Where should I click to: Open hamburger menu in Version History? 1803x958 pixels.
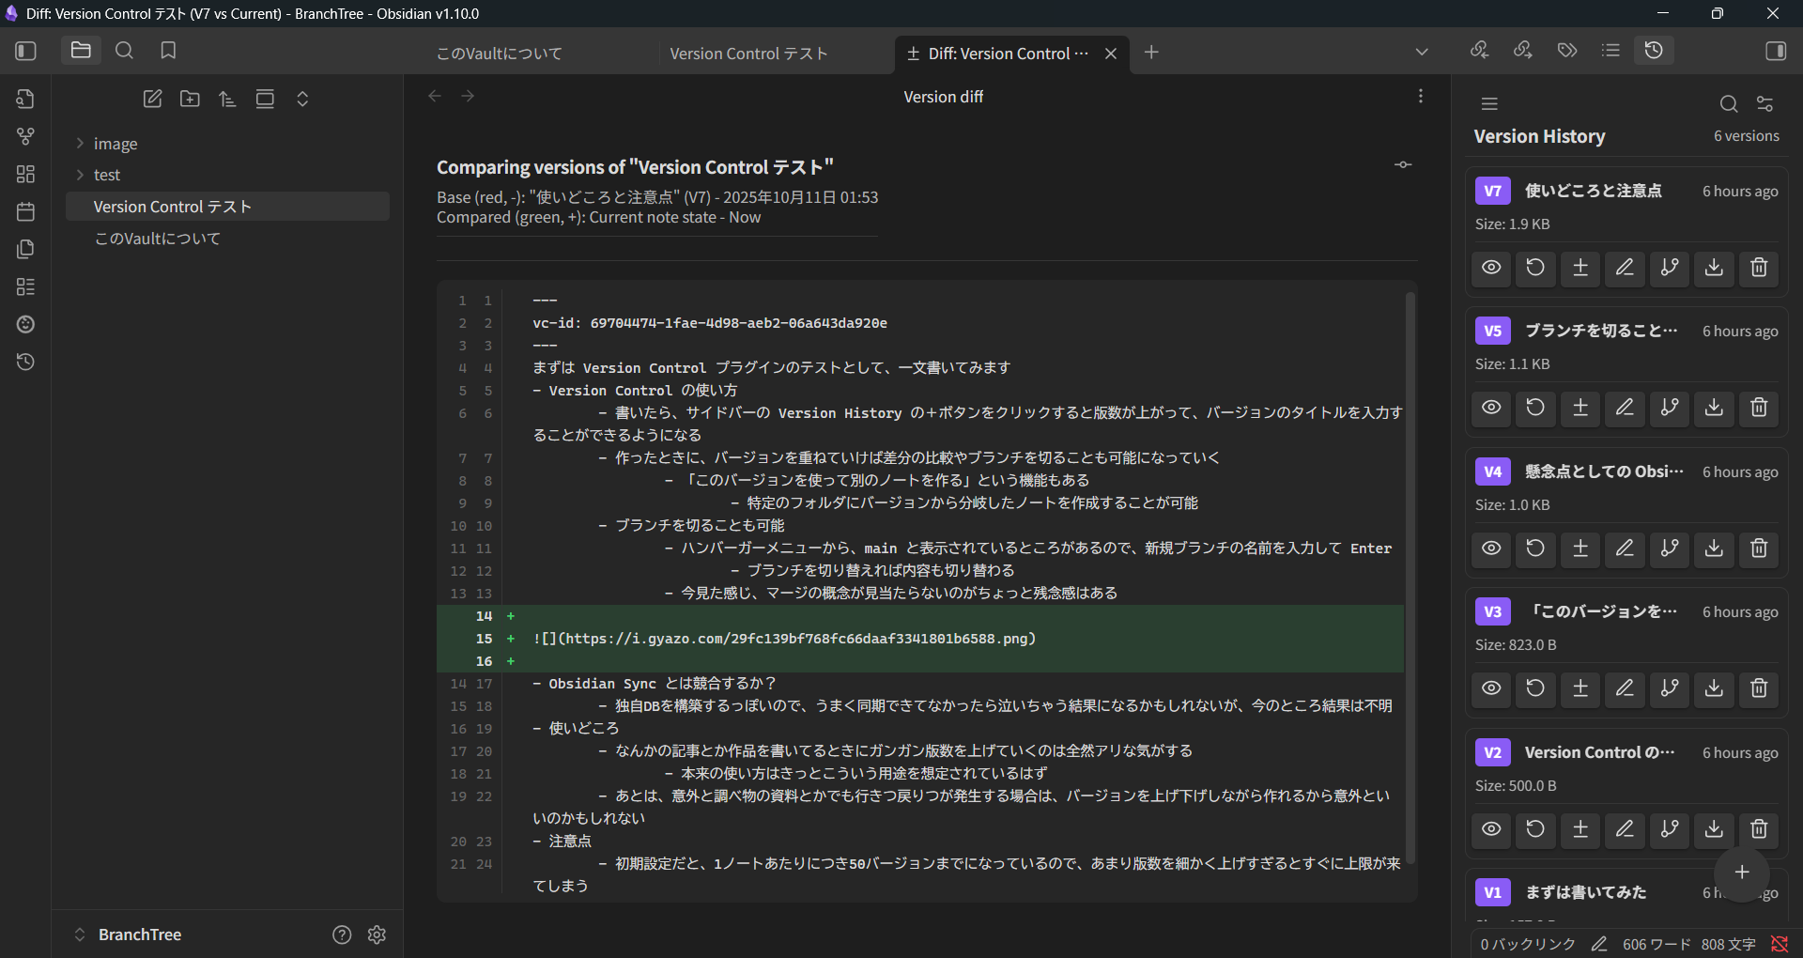tap(1489, 103)
